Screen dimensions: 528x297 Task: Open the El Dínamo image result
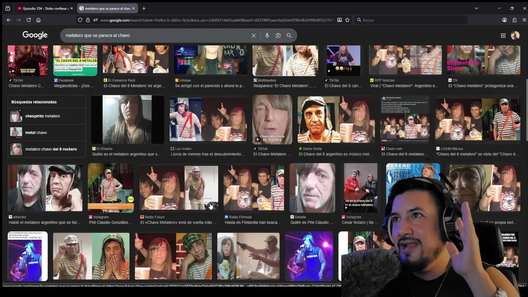point(127,120)
